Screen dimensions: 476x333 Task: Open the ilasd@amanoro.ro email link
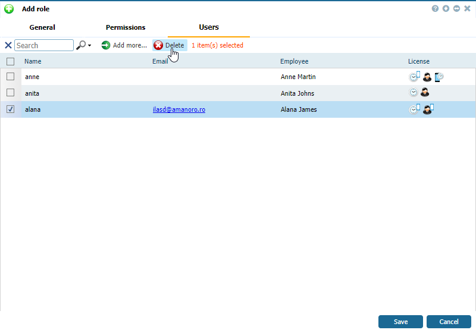coord(179,109)
